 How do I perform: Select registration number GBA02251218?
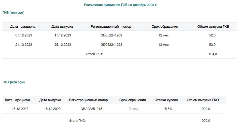(91, 109)
